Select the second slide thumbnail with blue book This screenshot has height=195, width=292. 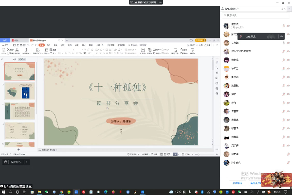pos(19,93)
